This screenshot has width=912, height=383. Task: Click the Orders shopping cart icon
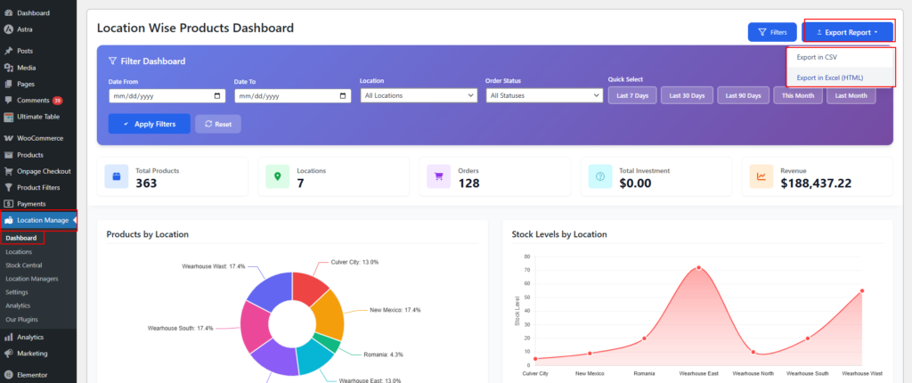coord(438,176)
